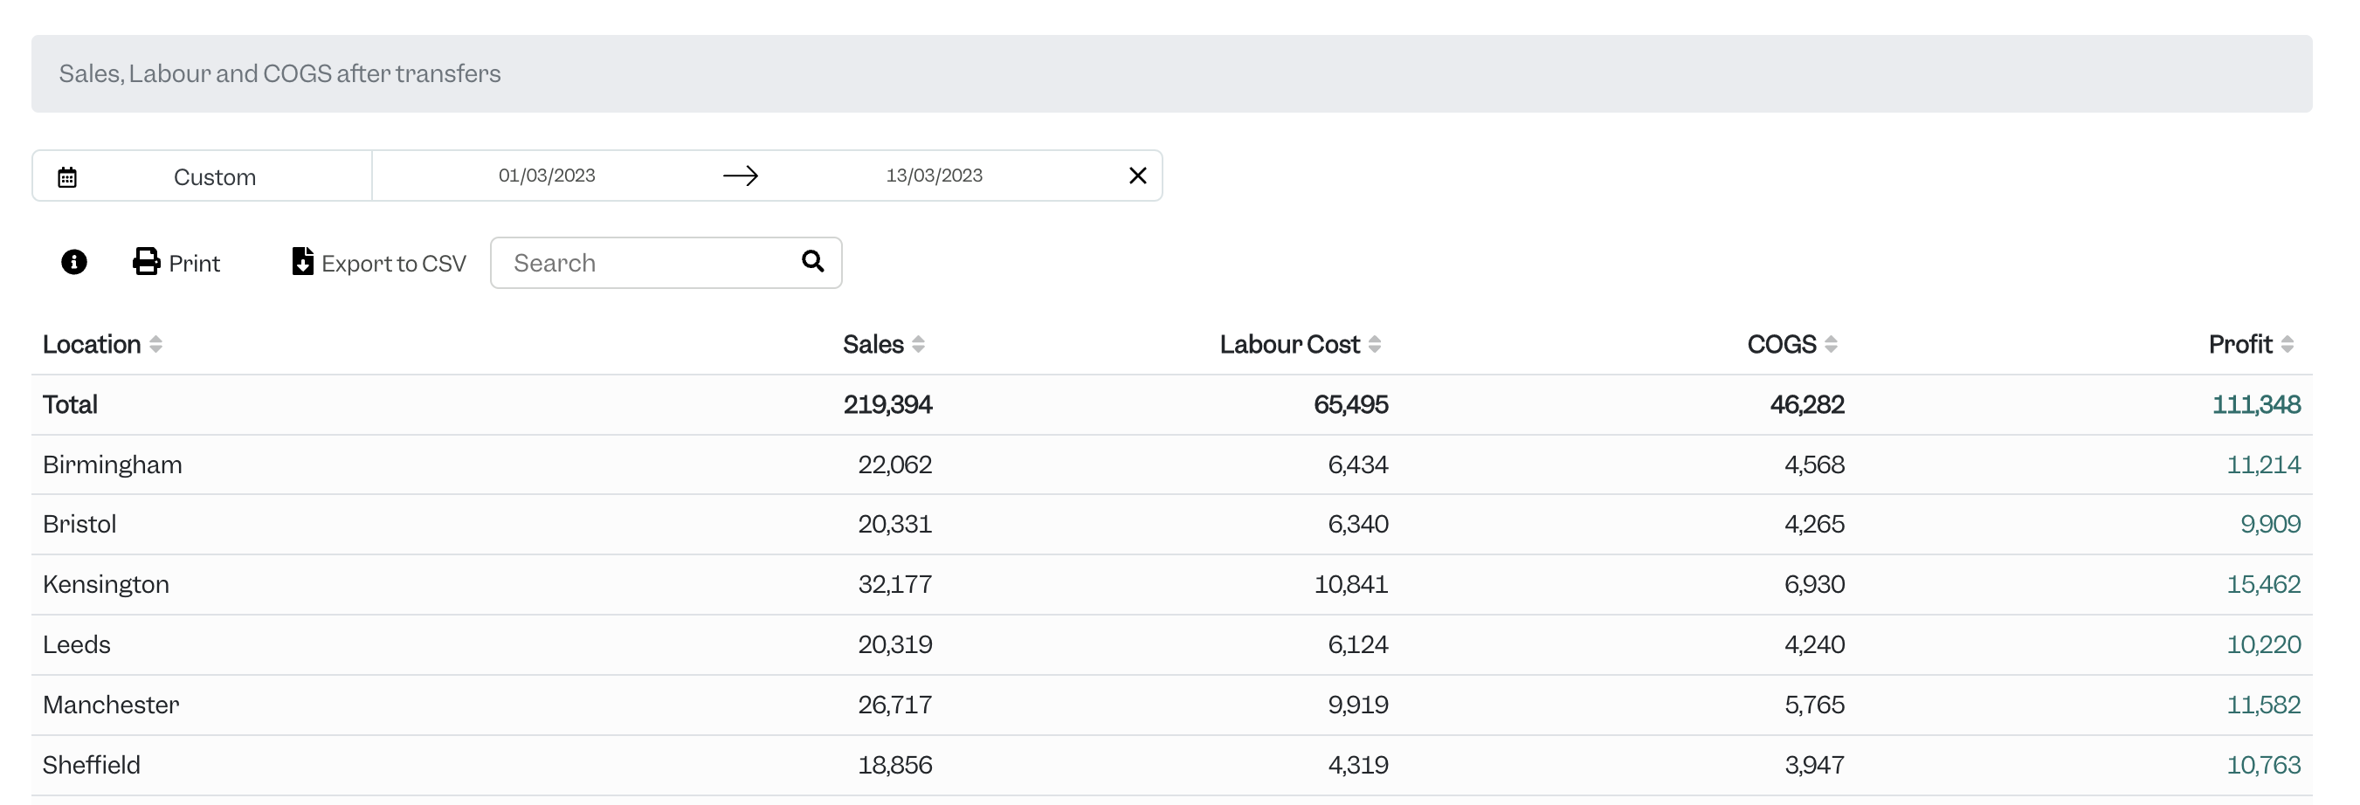Select the start date 01/03/2023 field

point(547,175)
